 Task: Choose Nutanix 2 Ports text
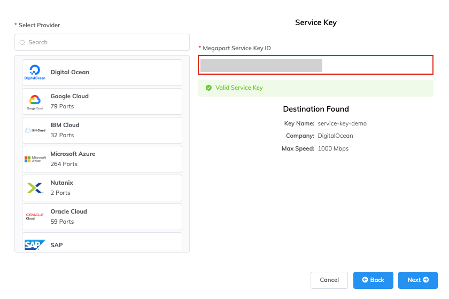point(61,187)
